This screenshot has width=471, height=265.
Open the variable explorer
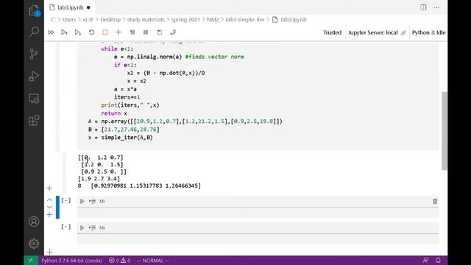click(x=146, y=32)
